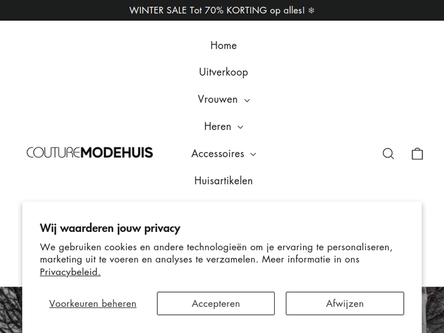Open the Huisartikelen menu item
Image resolution: width=444 pixels, height=333 pixels.
point(223,181)
